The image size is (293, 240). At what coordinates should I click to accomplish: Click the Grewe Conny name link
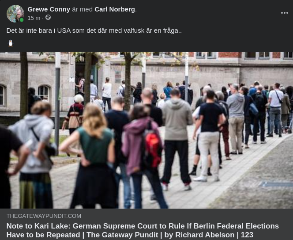[x=49, y=9]
